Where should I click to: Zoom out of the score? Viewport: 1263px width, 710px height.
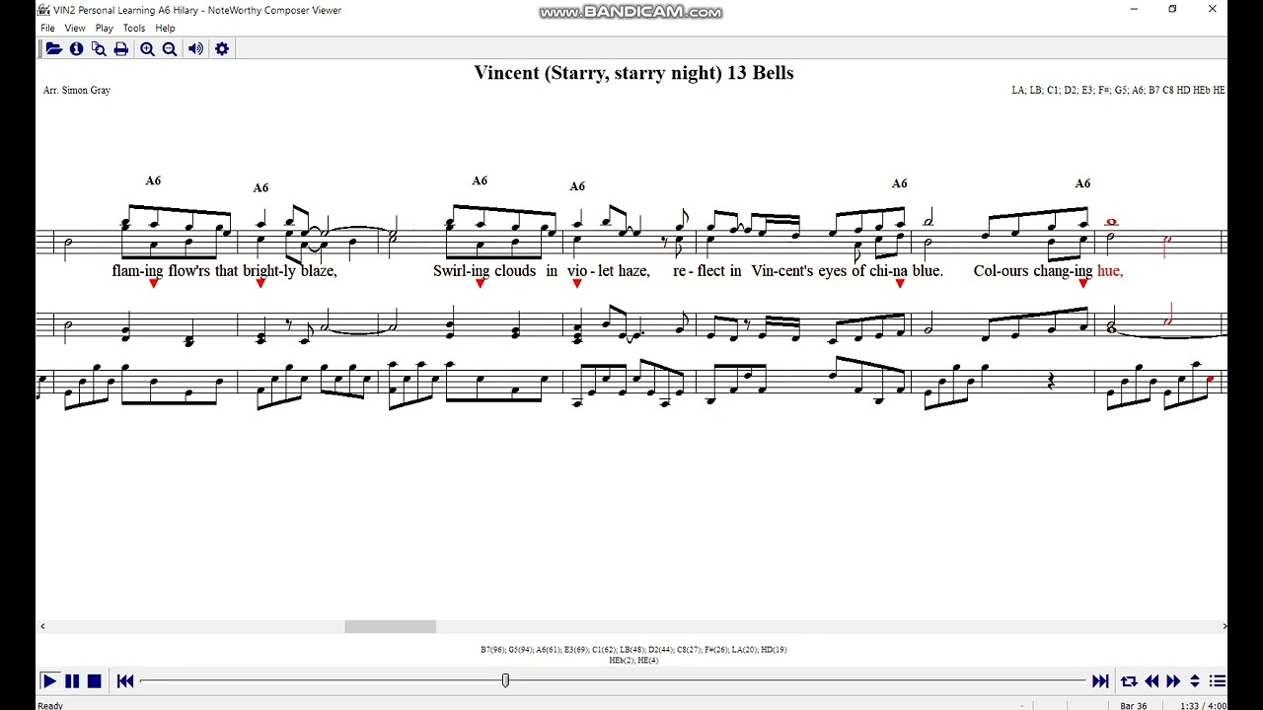coord(170,49)
